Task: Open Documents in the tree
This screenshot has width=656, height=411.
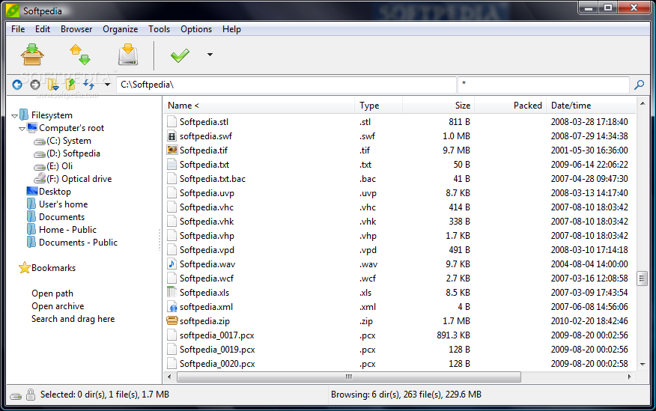Action: tap(61, 217)
